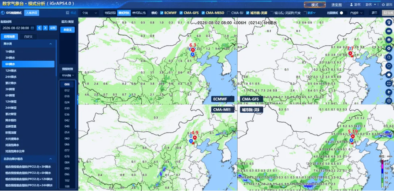Click the airplane locate icon in map sidebar

[389, 92]
